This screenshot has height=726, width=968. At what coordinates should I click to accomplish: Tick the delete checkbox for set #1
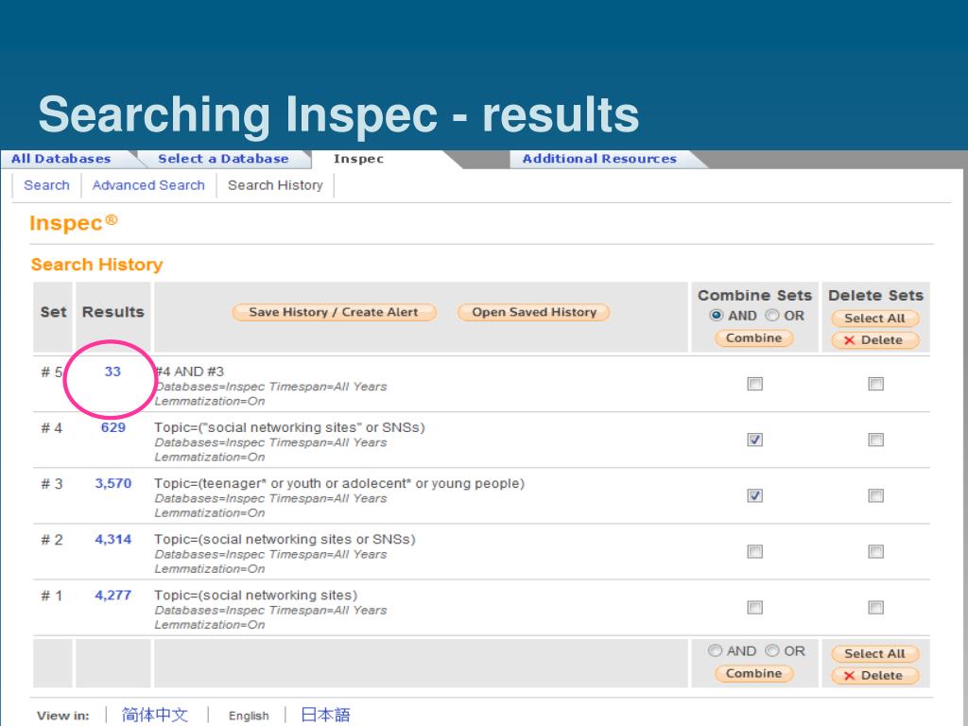tap(875, 608)
